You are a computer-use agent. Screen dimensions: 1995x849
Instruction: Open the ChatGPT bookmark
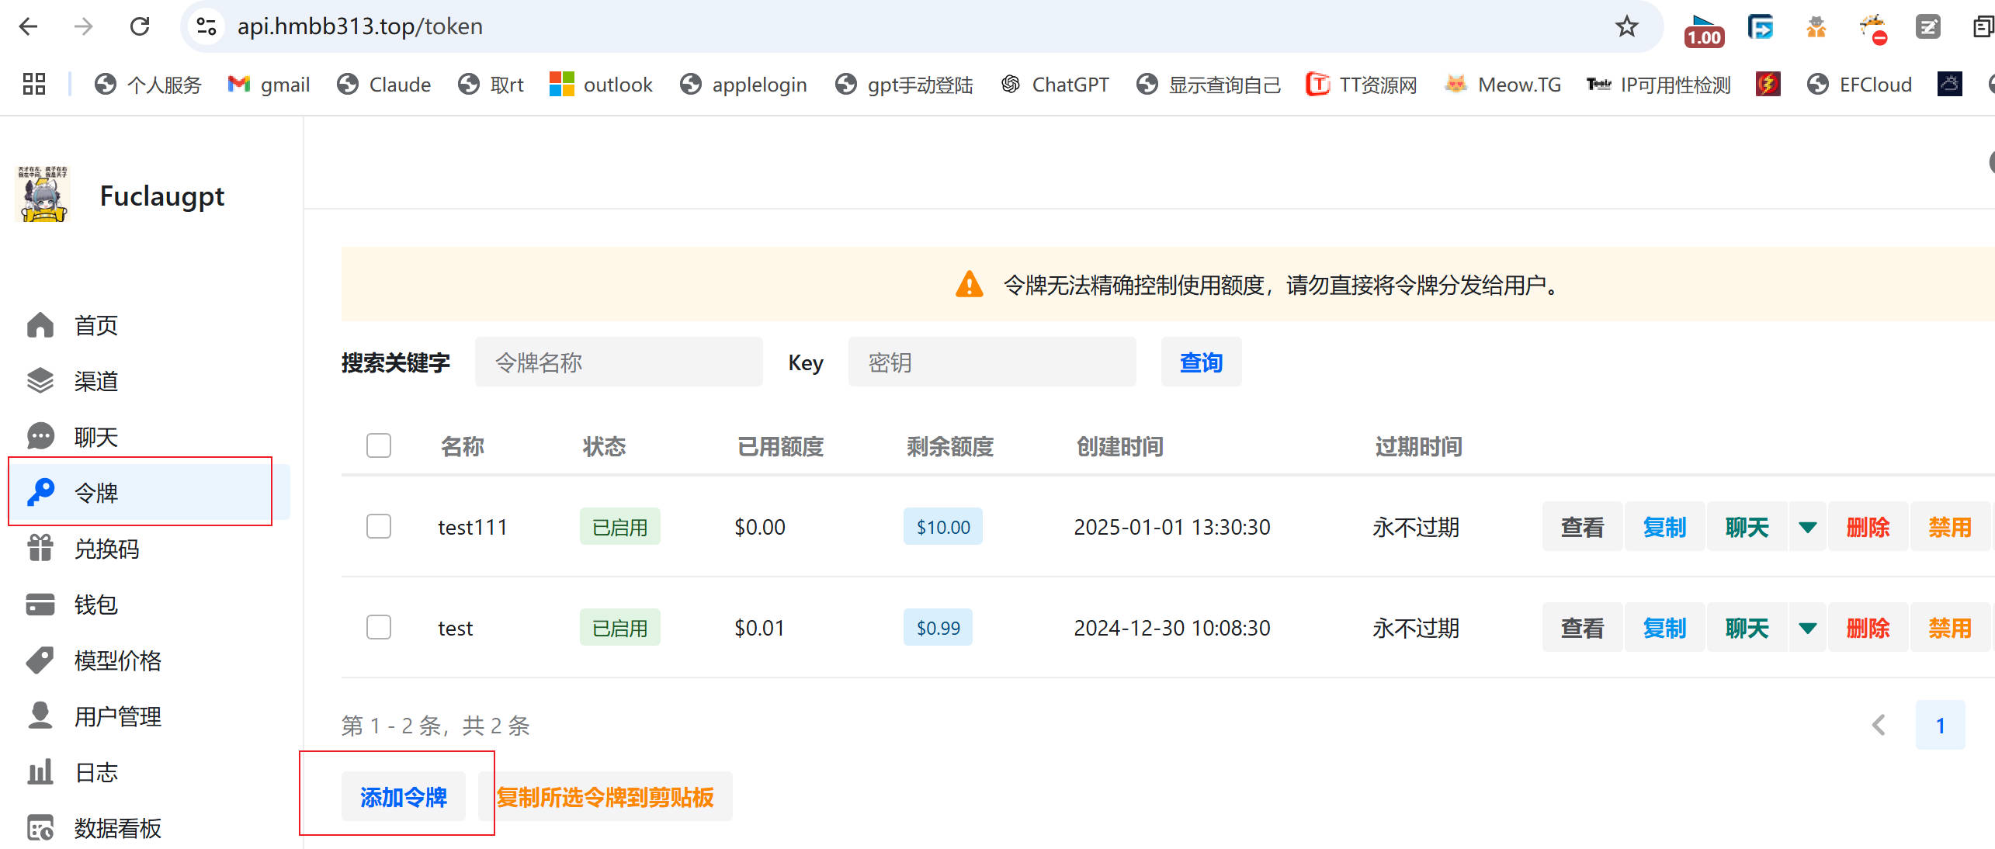1055,84
